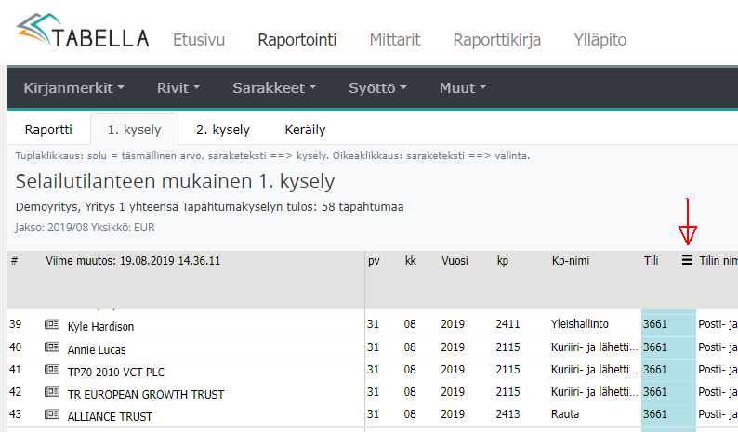Open the Keräily tab
The height and width of the screenshot is (432, 738).
coord(303,130)
